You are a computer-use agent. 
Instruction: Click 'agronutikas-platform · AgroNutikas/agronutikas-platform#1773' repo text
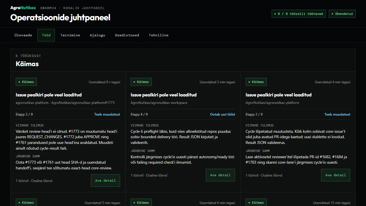pyautogui.click(x=65, y=103)
